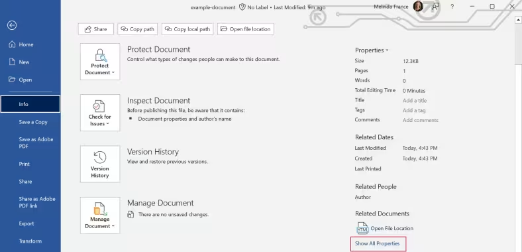The width and height of the screenshot is (522, 252).
Task: Click the example-document title text
Action: [x=213, y=7]
